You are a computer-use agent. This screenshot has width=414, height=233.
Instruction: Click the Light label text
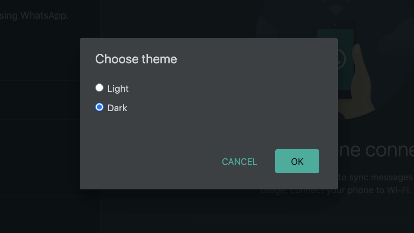(118, 88)
